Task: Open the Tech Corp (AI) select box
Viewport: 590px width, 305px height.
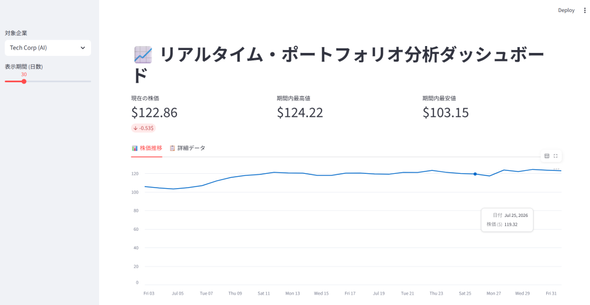Action: tap(48, 48)
